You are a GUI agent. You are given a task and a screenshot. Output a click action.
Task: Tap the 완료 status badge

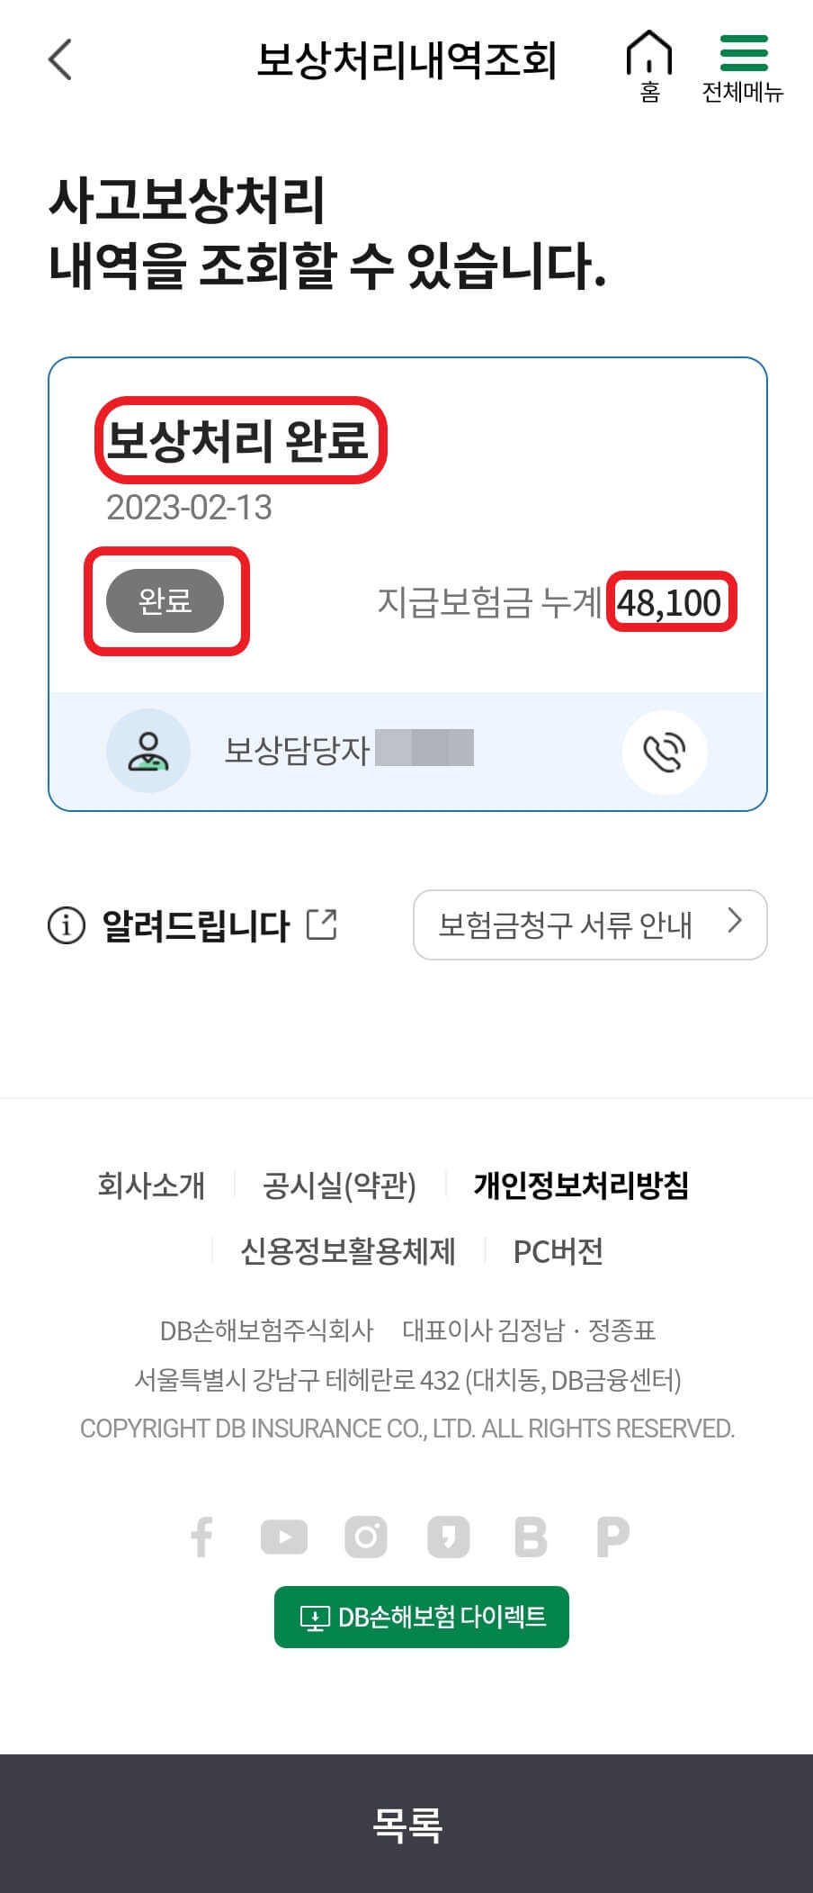click(165, 600)
